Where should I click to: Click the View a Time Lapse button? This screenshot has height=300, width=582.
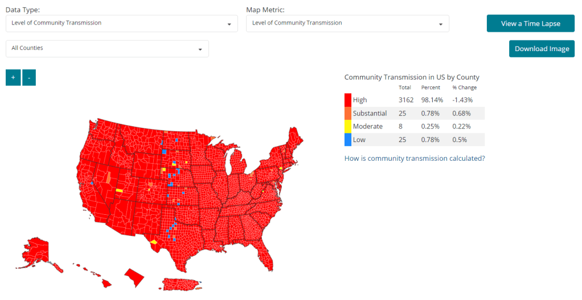(x=530, y=23)
